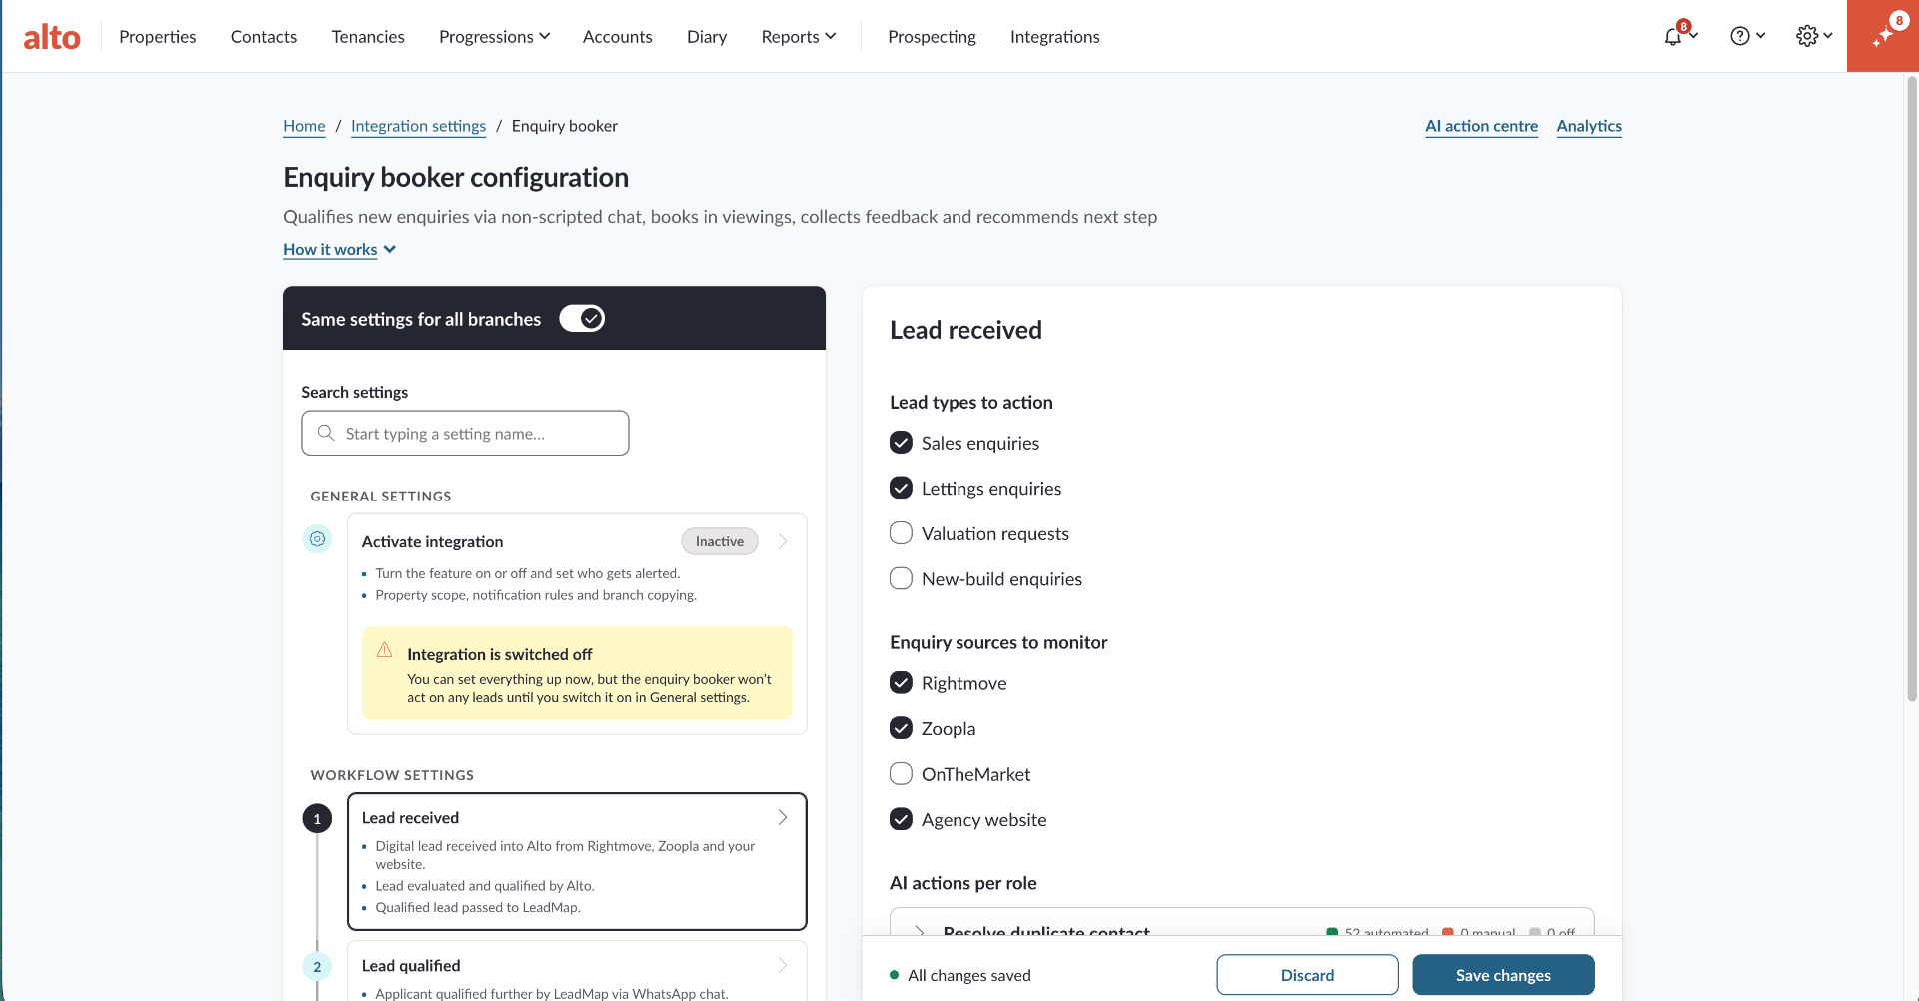Open the settings gear menu

(1814, 36)
